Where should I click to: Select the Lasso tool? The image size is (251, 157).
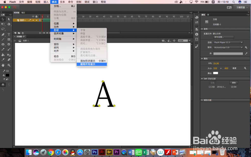[x=3, y=29]
